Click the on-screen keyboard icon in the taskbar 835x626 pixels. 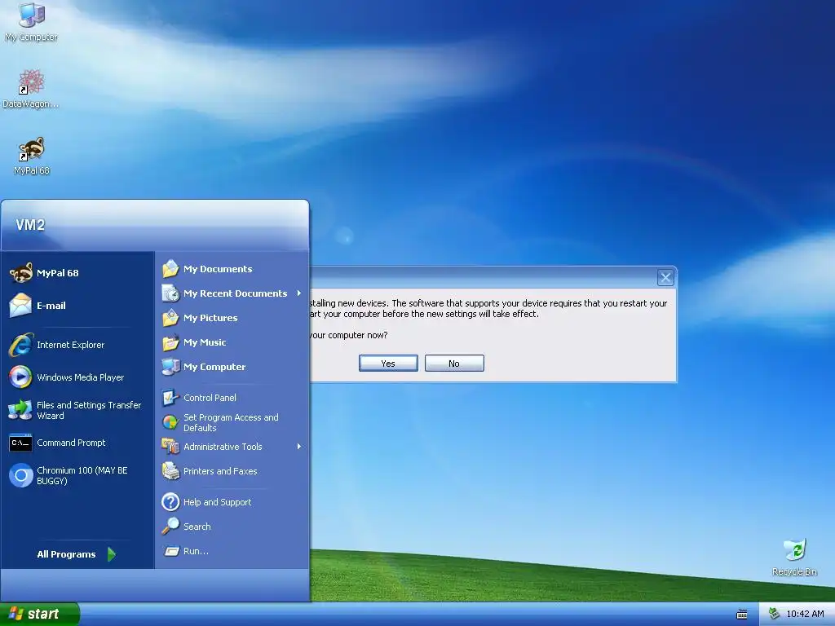(742, 615)
